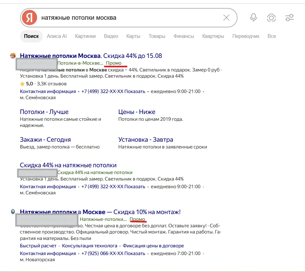Click green 'Скидка 44% на натяжные потолки' breadcrumb
The image size is (305, 272).
[x=95, y=173]
